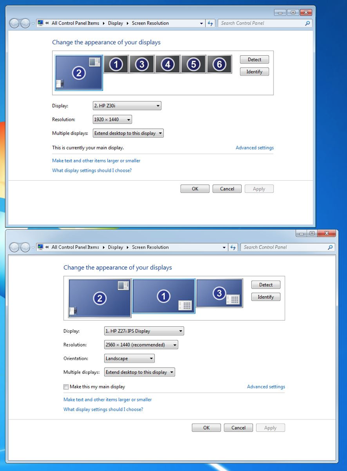Click OK in the top window
The image size is (347, 471).
coord(195,189)
